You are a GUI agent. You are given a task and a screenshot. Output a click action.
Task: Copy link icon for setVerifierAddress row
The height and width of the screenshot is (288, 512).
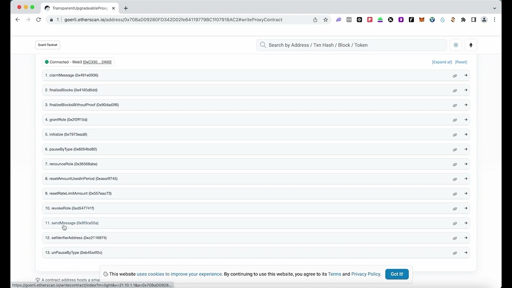[x=455, y=238]
